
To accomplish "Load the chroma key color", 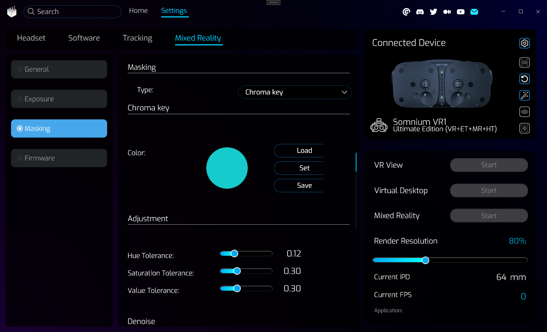I will [299, 151].
